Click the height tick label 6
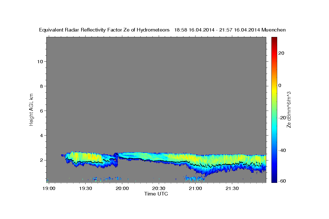Screen dimensions: 329x219 (x=41, y=111)
